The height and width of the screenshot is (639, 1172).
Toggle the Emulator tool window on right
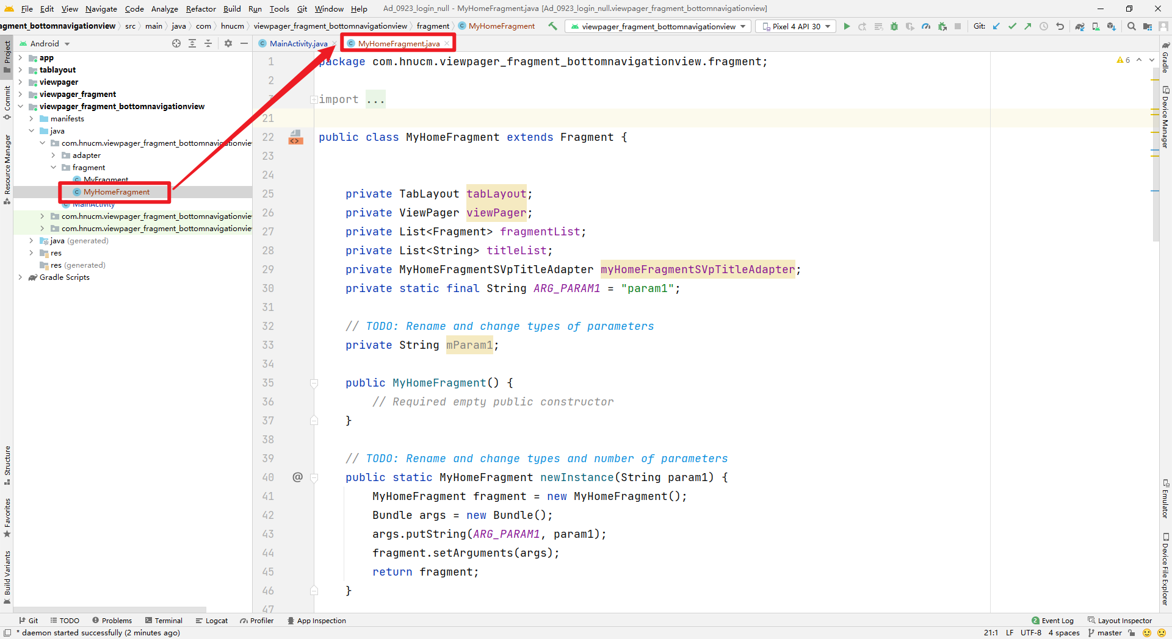(1165, 499)
